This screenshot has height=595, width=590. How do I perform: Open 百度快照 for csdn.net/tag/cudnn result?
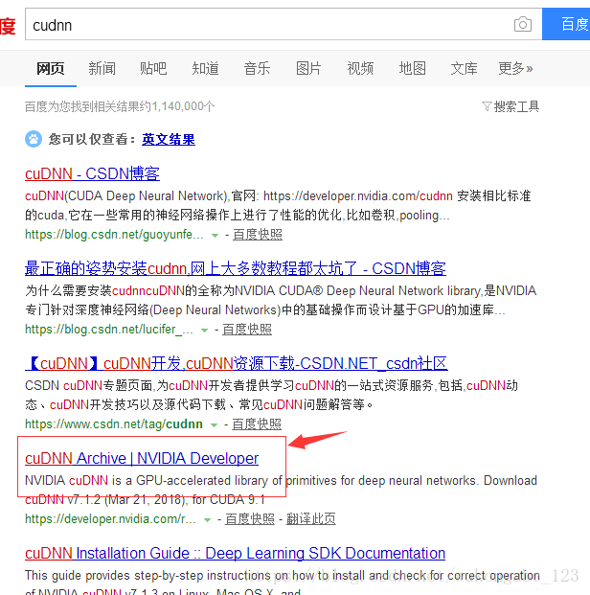pyautogui.click(x=257, y=424)
